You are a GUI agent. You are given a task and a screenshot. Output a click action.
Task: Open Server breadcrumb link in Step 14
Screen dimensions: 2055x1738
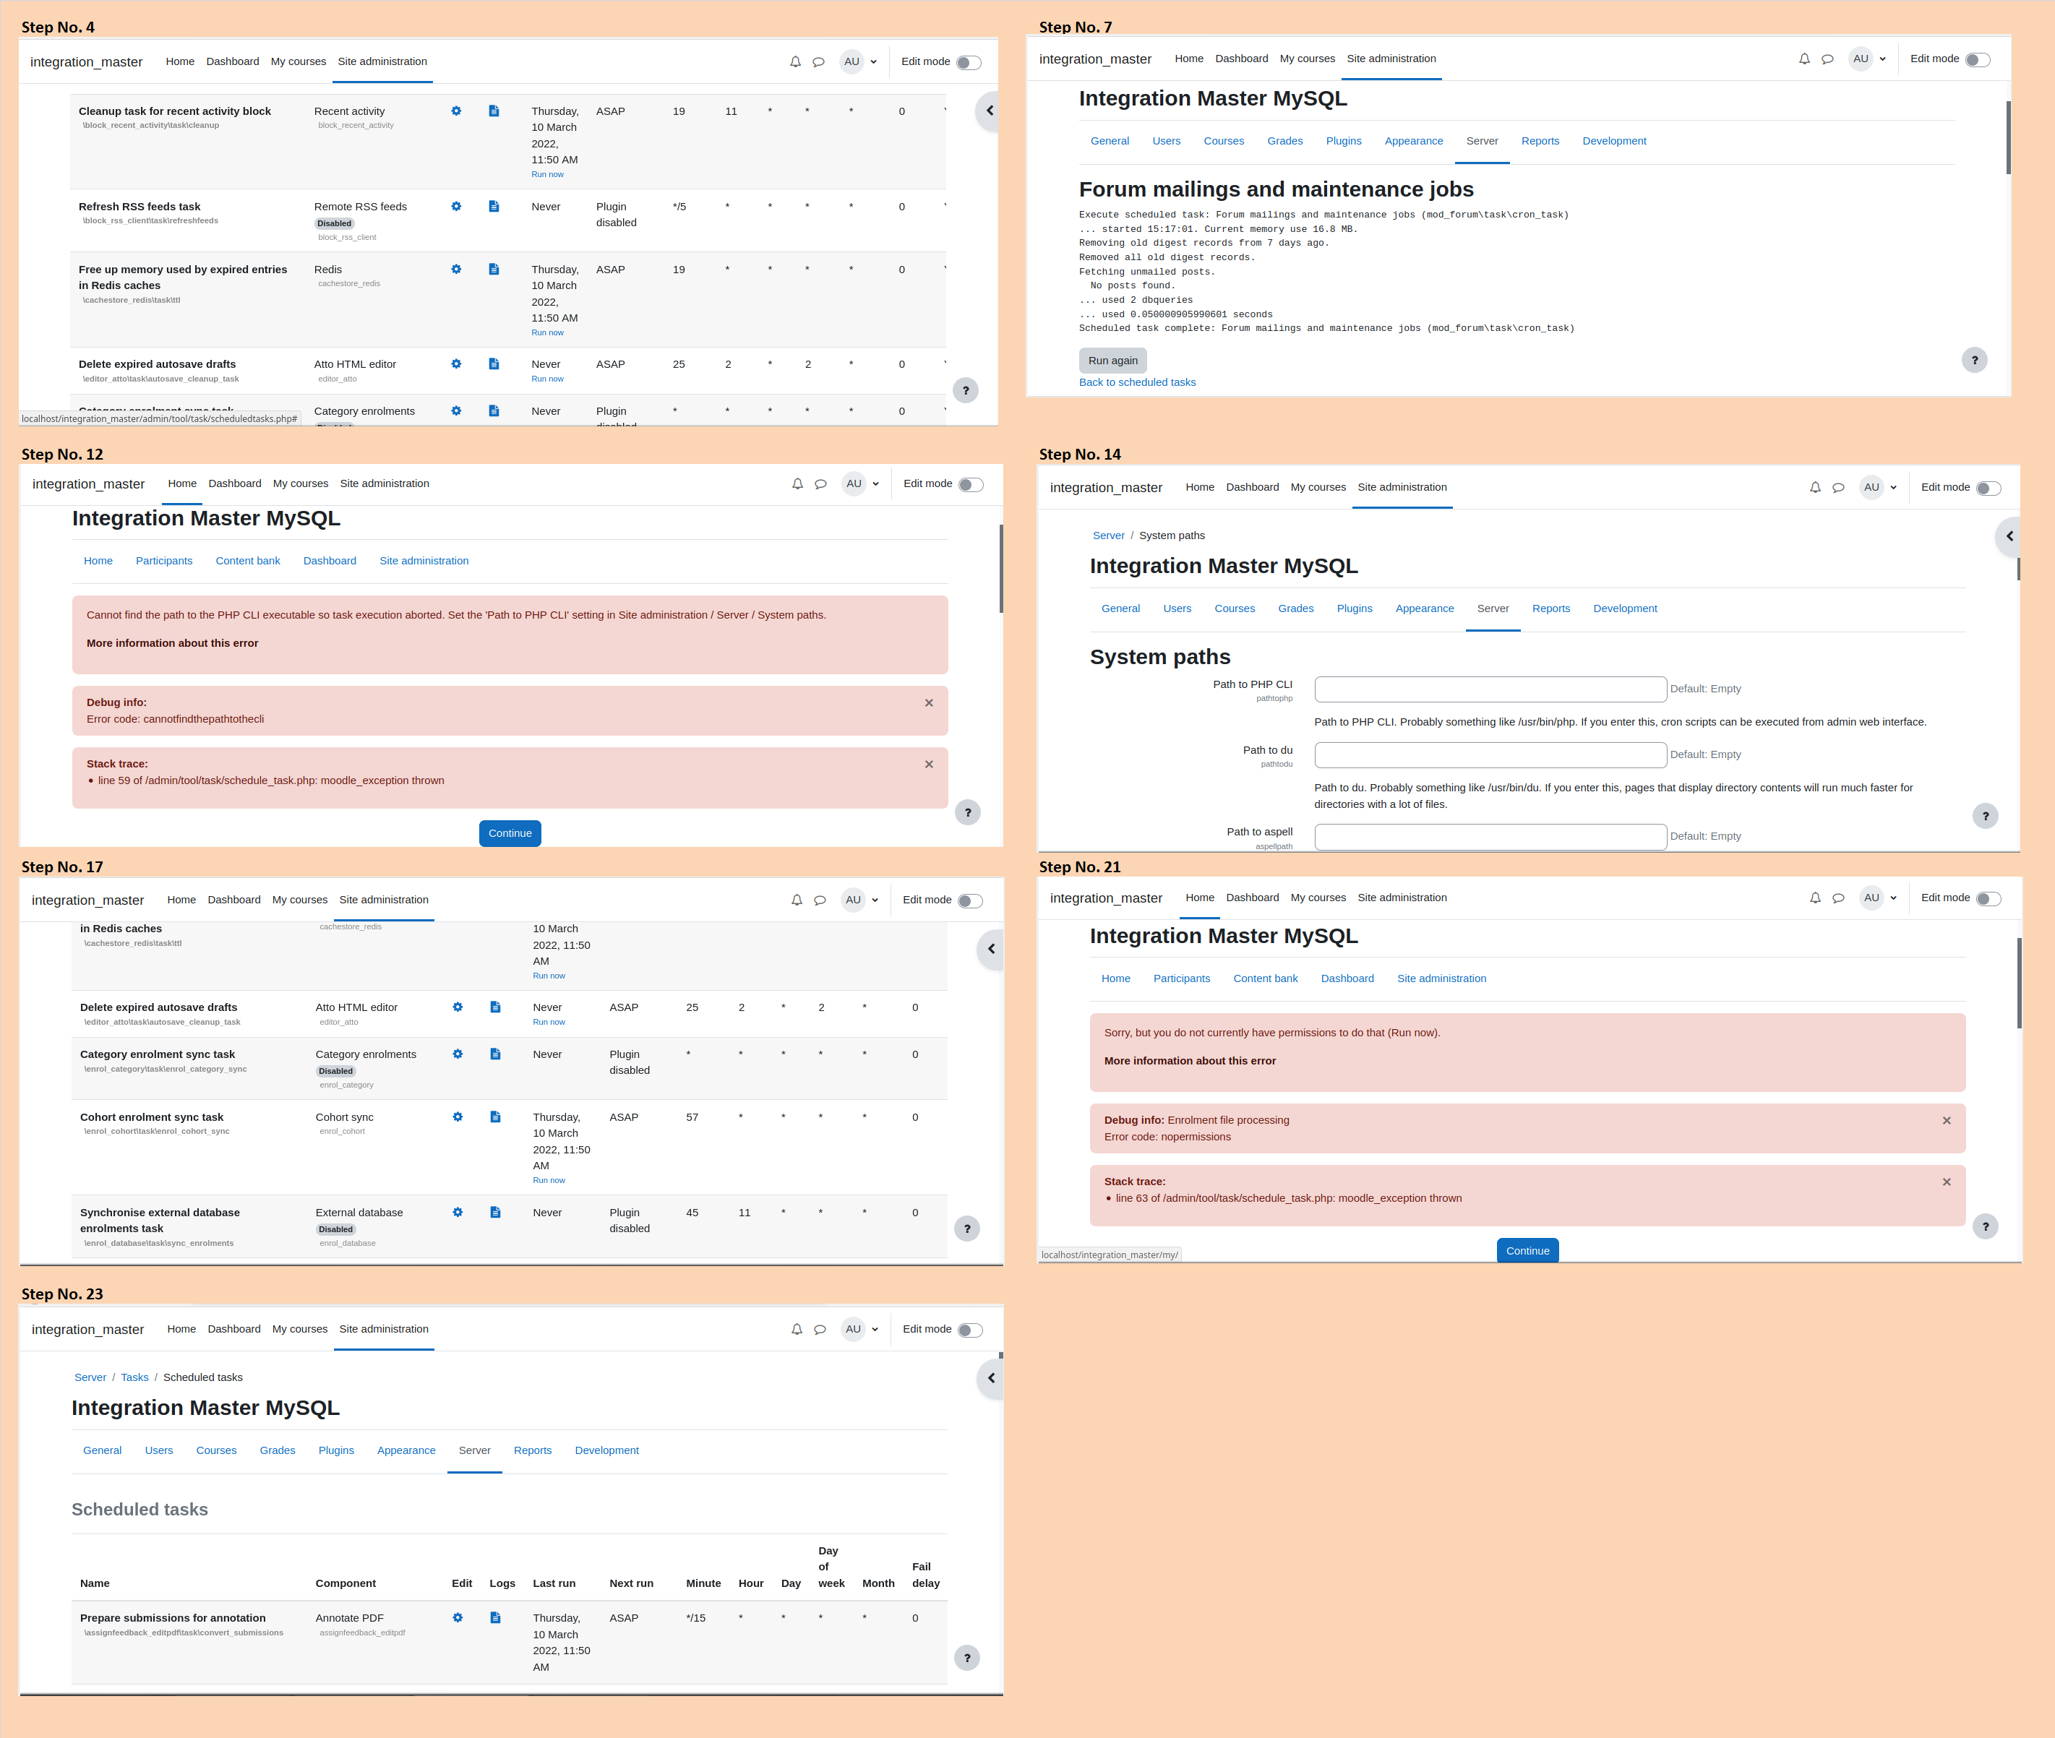pos(1108,536)
